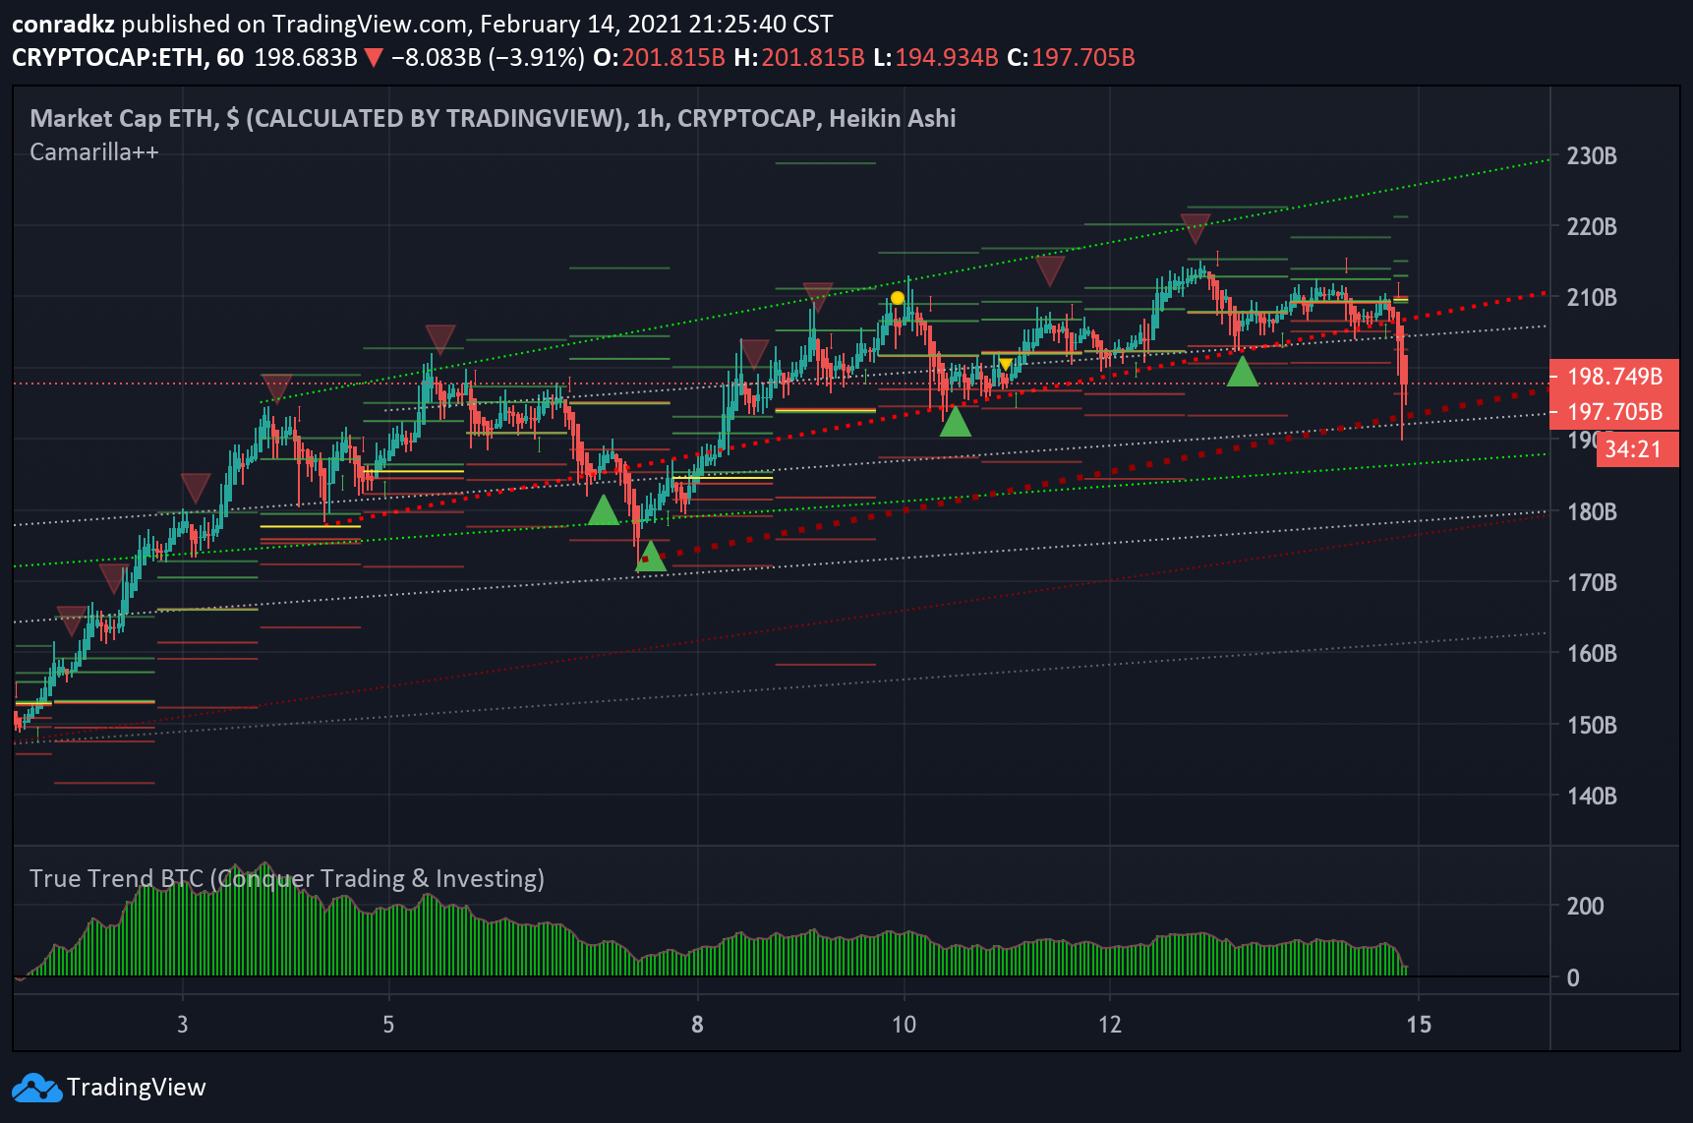Click the CRYPTOCAP:ETH, 60 symbol text
Screen dimensions: 1693x1123
coord(128,58)
